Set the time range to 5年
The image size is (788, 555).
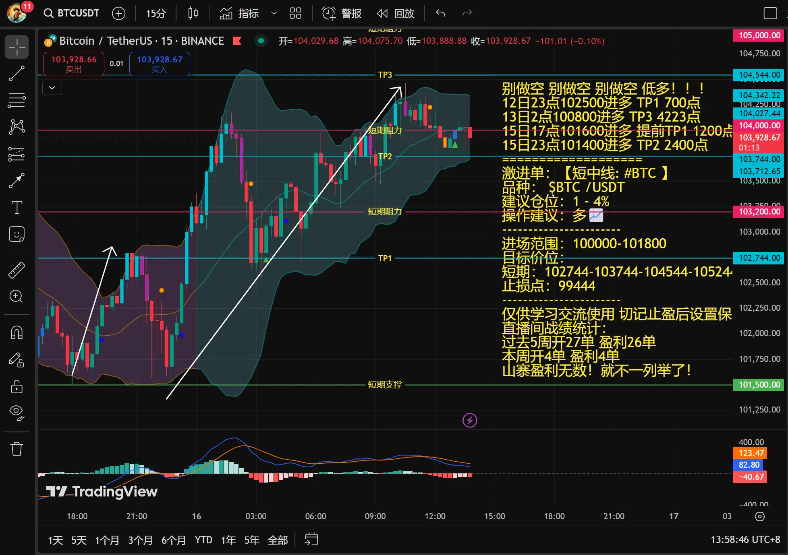pos(252,540)
